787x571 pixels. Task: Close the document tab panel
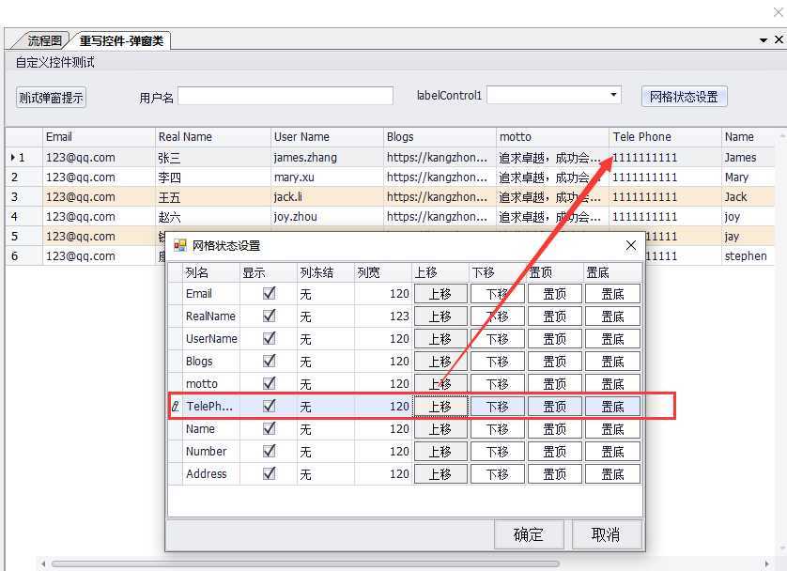click(x=779, y=39)
